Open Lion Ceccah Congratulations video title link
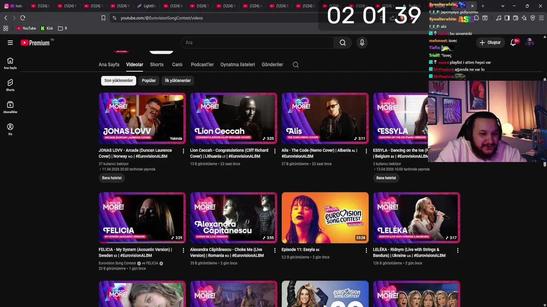 click(229, 153)
